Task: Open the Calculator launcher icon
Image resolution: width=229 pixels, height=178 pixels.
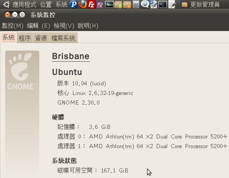Action: click(136, 4)
